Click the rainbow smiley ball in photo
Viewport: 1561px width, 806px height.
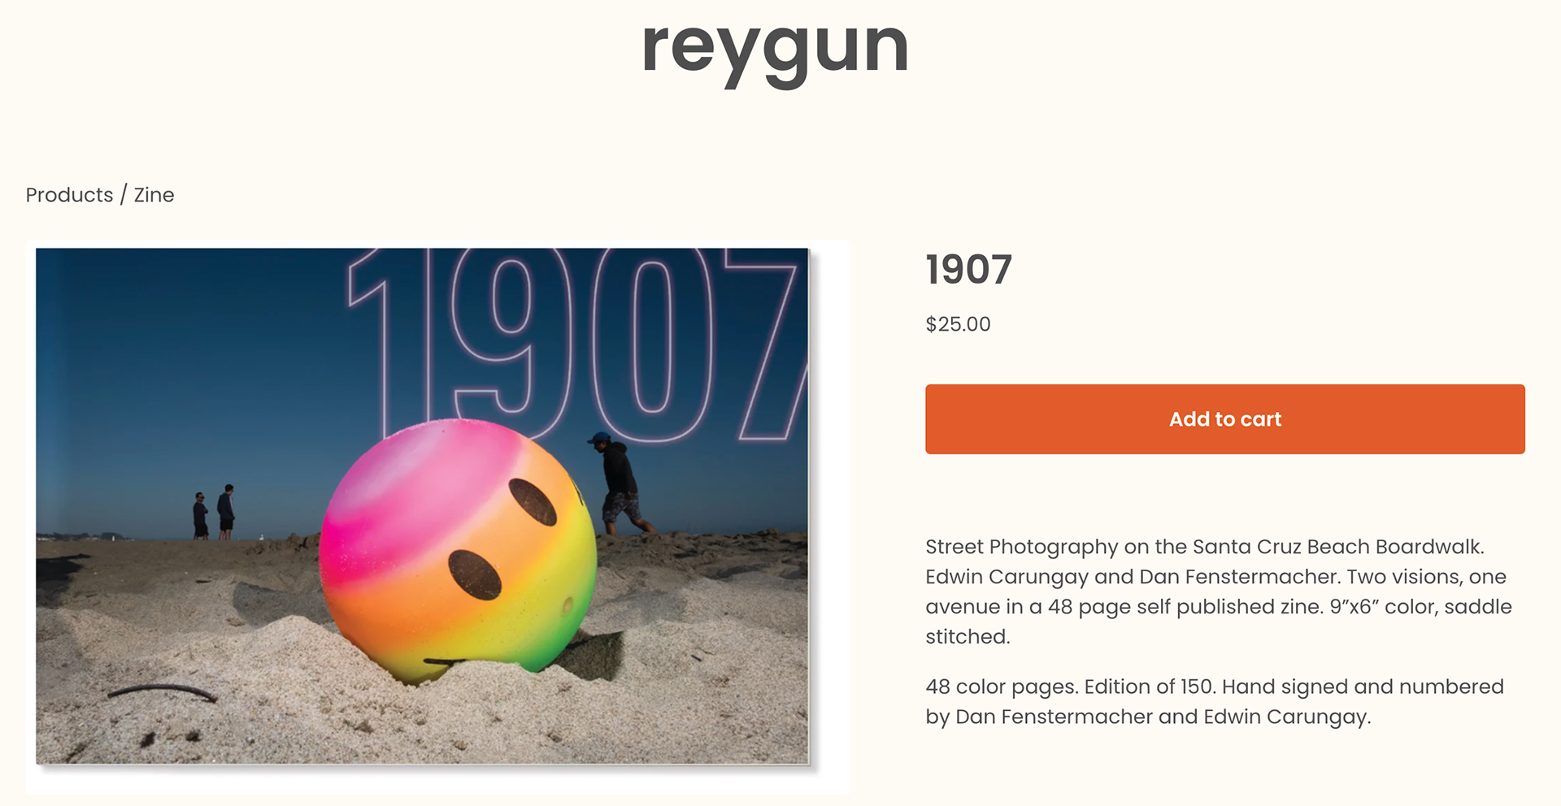click(x=458, y=551)
